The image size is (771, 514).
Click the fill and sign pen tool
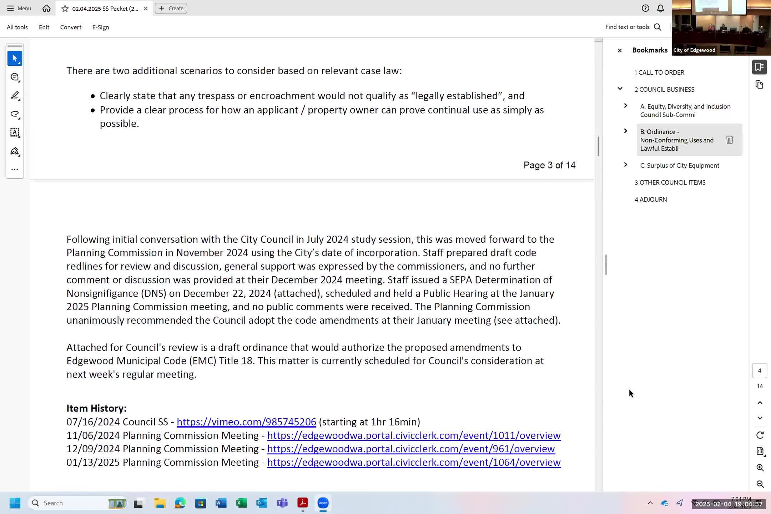pos(15,151)
